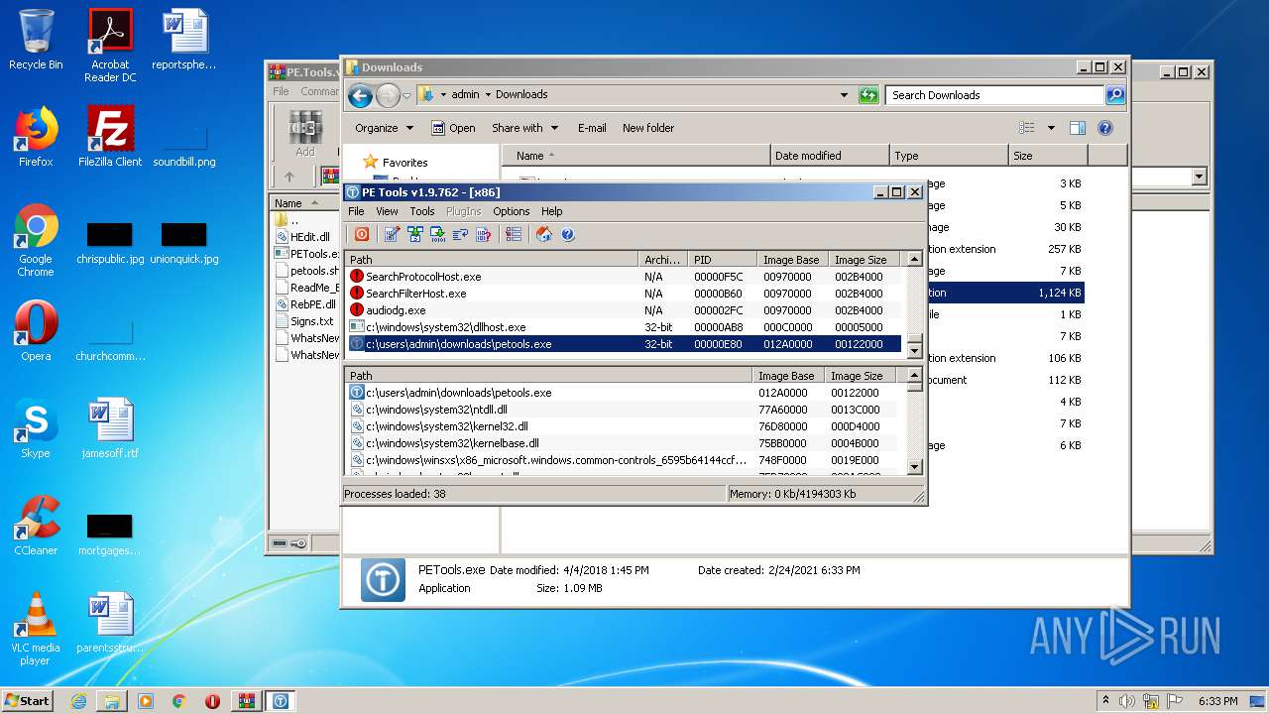Open the File menu in WinRAR window
This screenshot has width=1269, height=714.
281,91
